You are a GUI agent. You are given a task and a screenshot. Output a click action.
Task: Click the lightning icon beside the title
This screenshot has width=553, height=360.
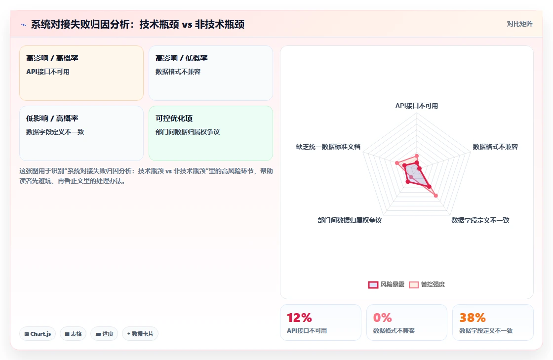point(24,25)
